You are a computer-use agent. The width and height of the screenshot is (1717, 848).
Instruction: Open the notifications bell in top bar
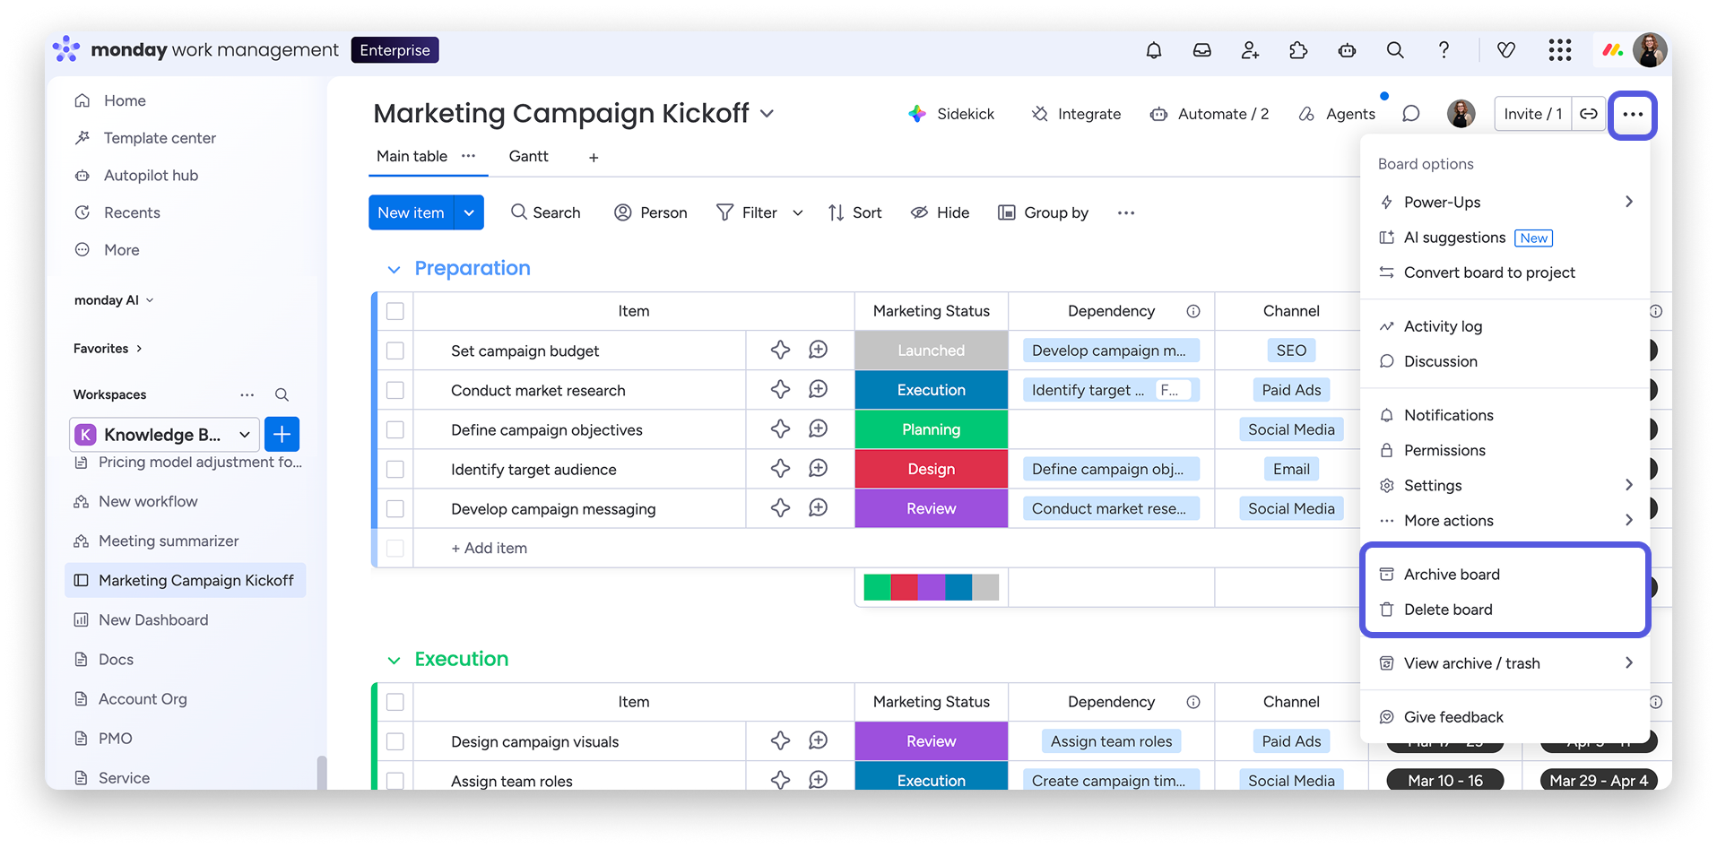[x=1154, y=50]
